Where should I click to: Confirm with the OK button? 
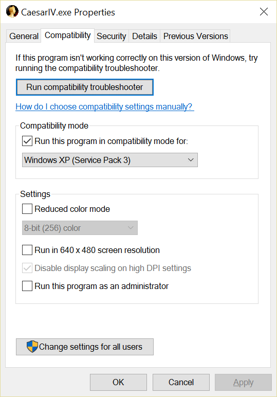point(118,382)
